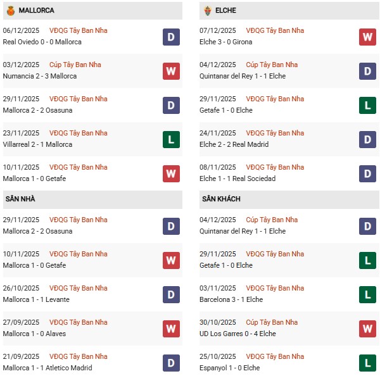Click the L badge for Villarreal 2 - 1 Mallorca
This screenshot has width=380, height=376.
[x=171, y=139]
